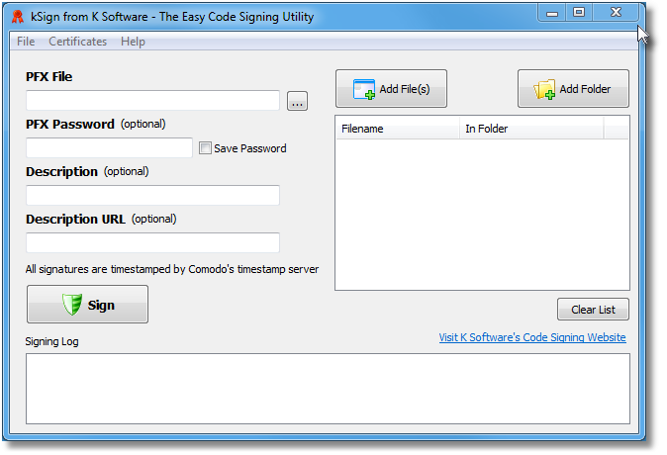Sort by the In Folder column header
The height and width of the screenshot is (455, 667).
point(531,129)
